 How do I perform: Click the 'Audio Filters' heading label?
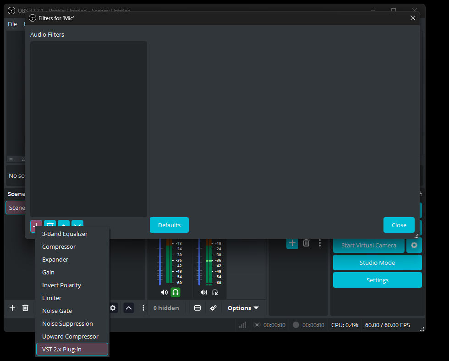[x=47, y=35]
